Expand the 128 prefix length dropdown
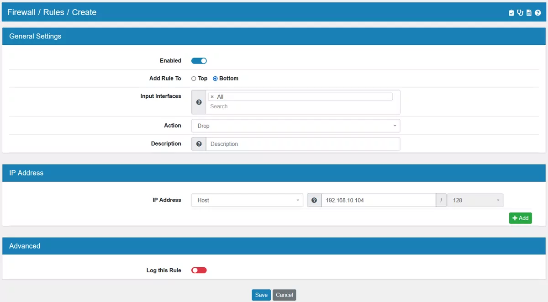Image resolution: width=548 pixels, height=302 pixels. click(x=475, y=200)
